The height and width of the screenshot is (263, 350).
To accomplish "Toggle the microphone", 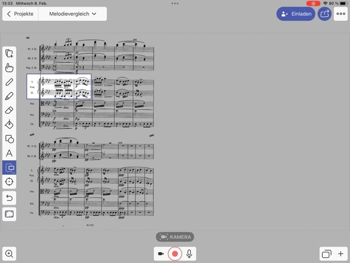I will pyautogui.click(x=189, y=254).
